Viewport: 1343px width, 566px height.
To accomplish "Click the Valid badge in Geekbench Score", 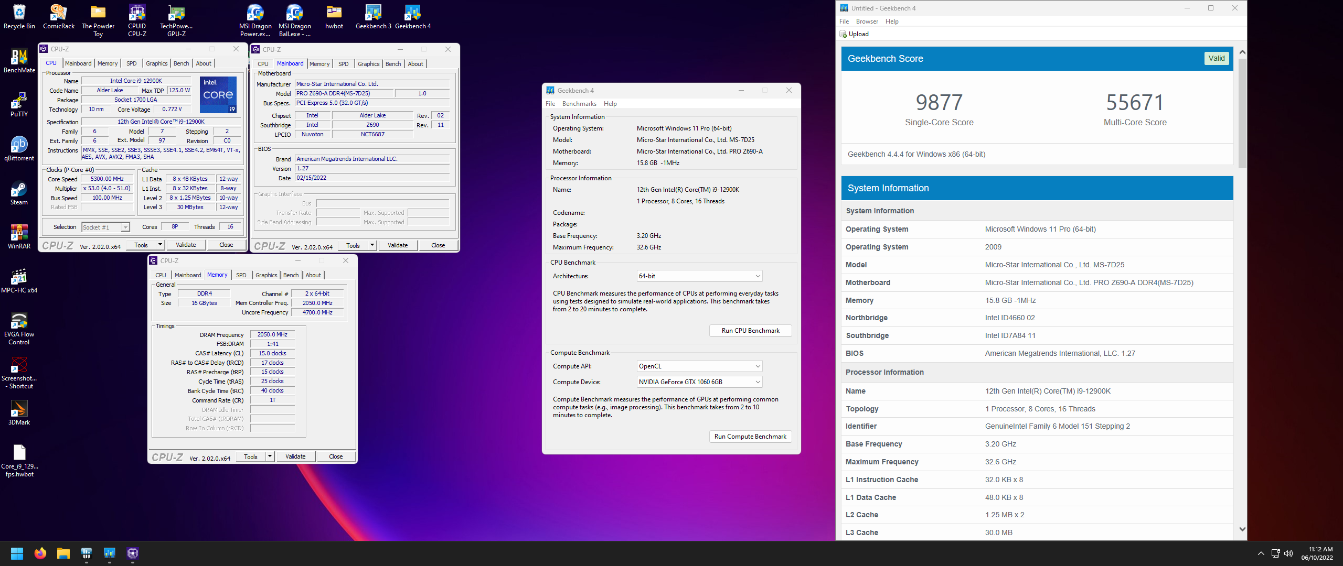I will click(1216, 58).
